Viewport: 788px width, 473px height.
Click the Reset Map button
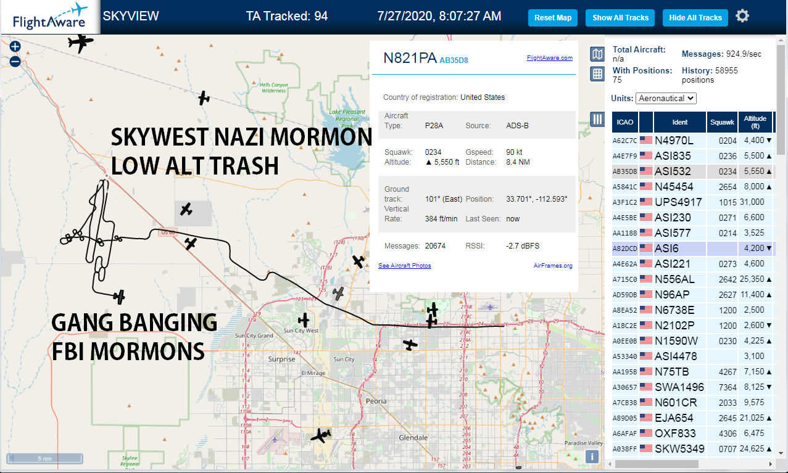point(553,18)
